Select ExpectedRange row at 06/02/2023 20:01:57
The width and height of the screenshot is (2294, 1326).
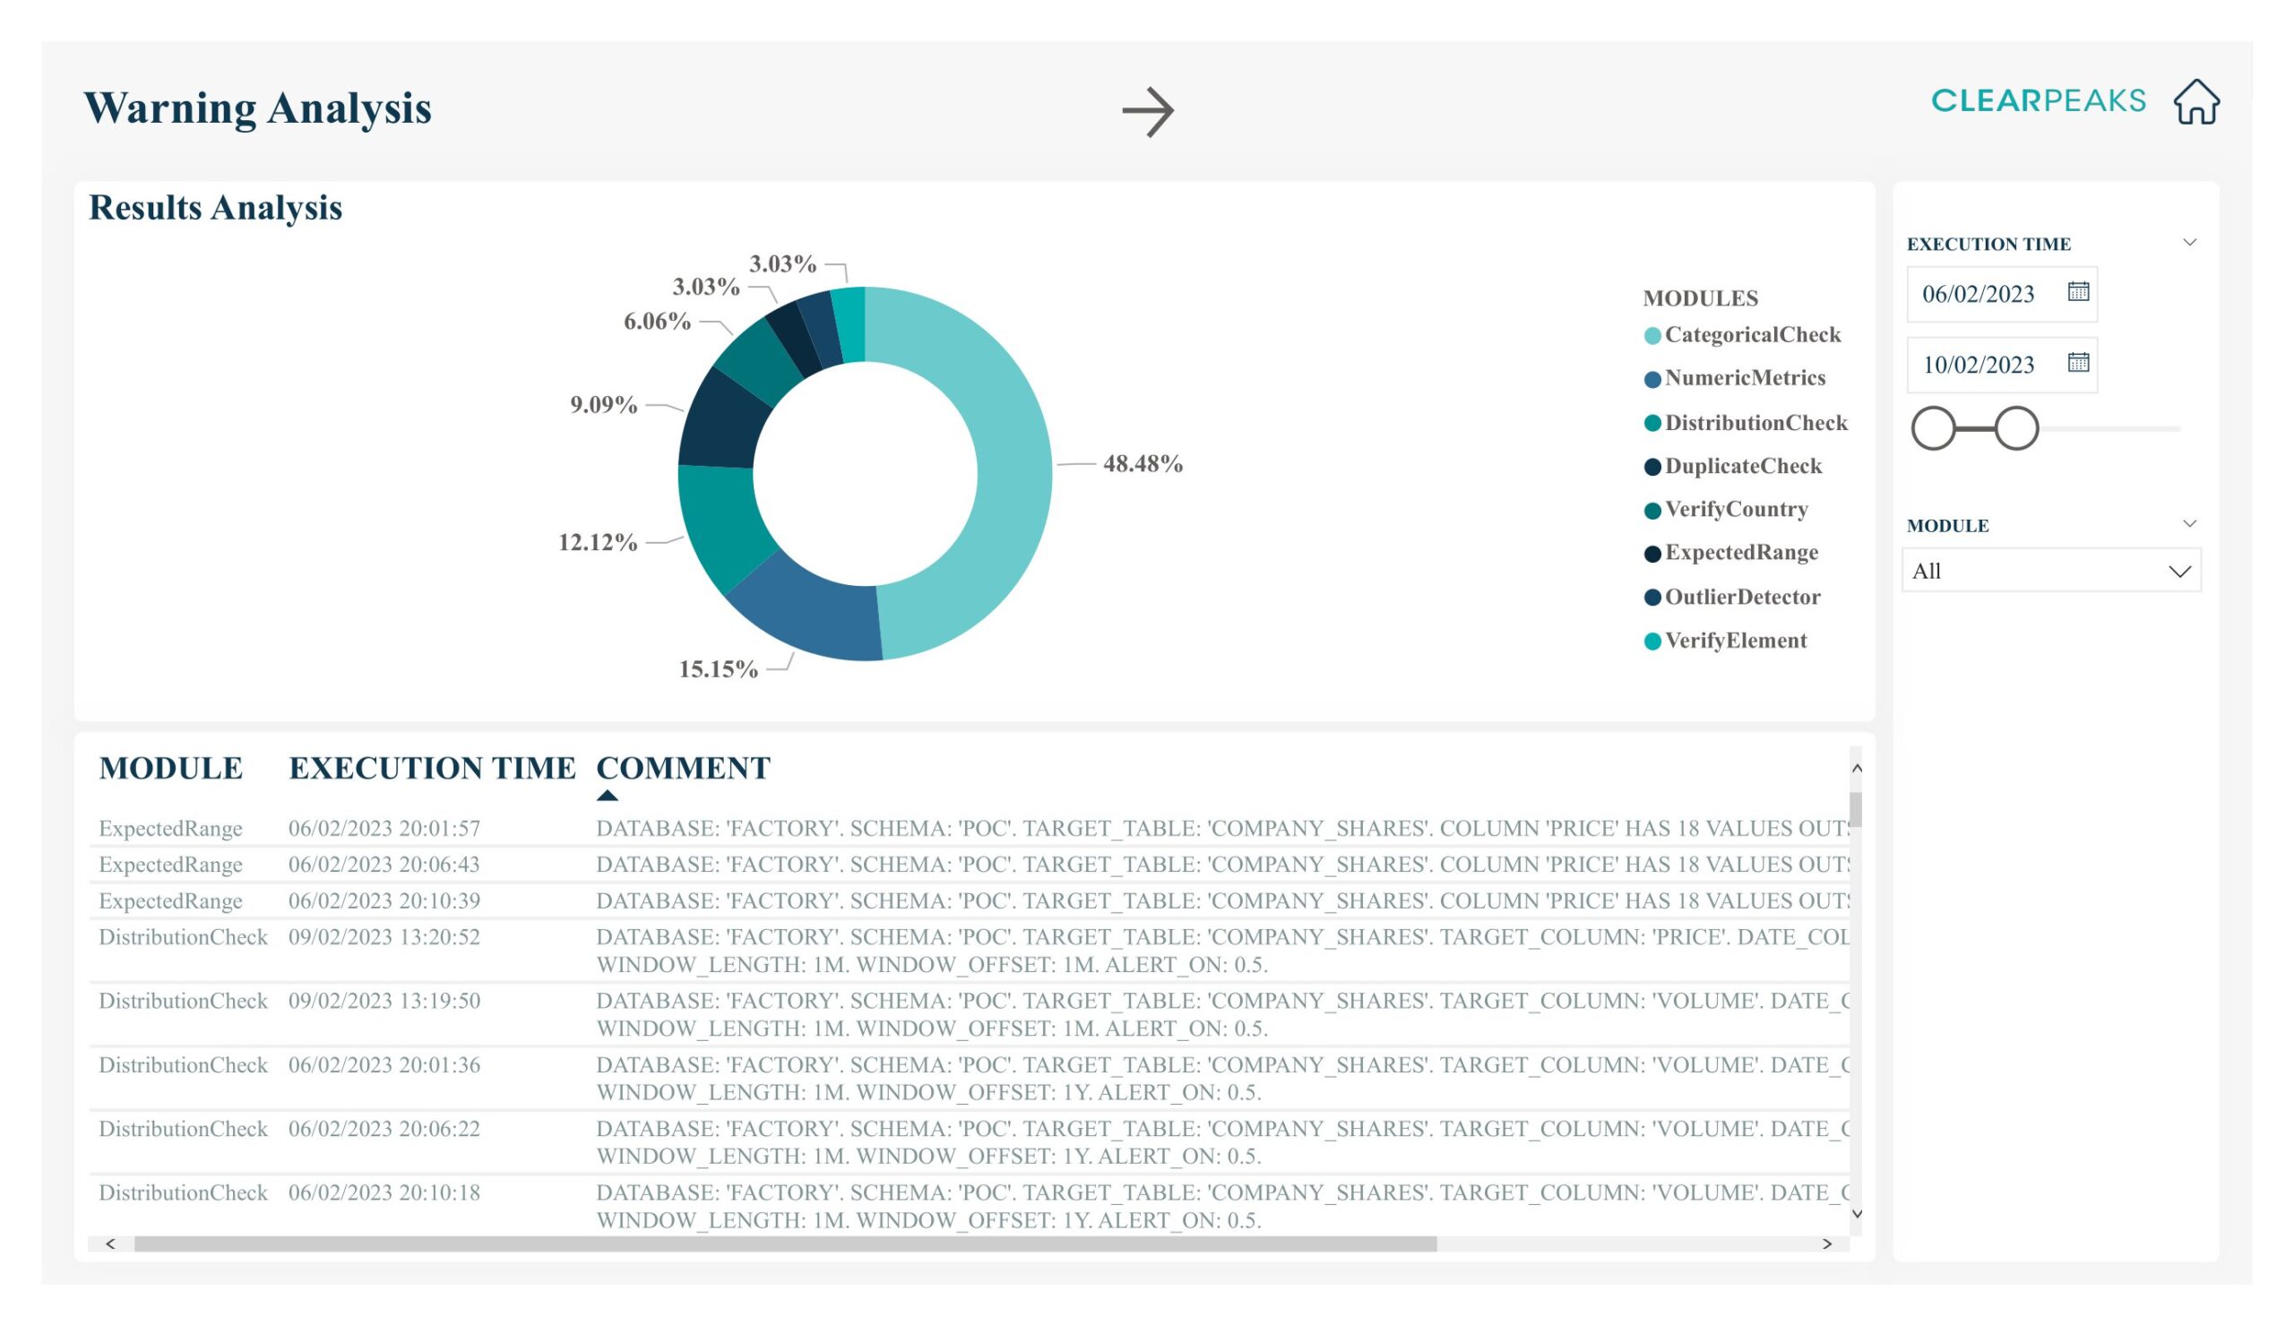(x=970, y=828)
